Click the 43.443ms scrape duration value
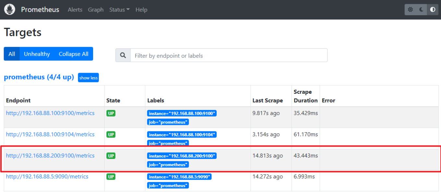Screen dimensions: 441x193 pyautogui.click(x=306, y=156)
